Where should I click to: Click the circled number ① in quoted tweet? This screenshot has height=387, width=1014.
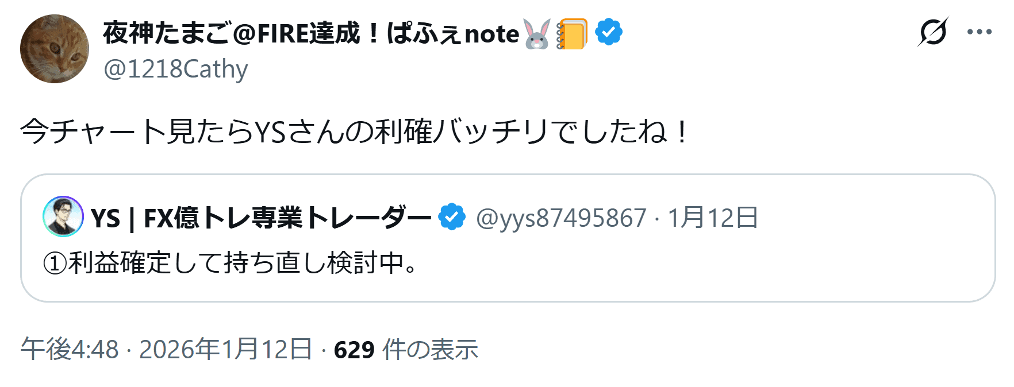point(55,264)
